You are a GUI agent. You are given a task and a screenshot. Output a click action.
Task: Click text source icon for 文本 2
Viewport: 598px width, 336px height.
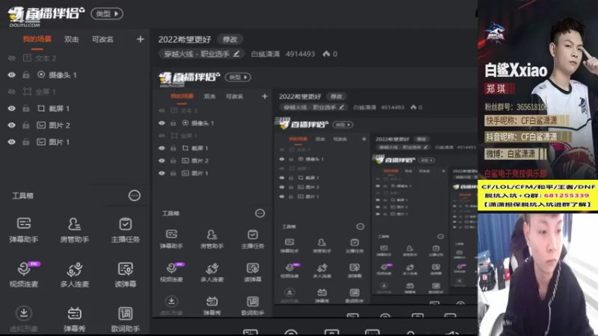pyautogui.click(x=27, y=58)
